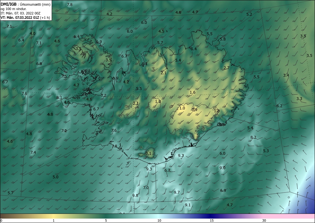
Task: Click the 0.9 value on Vatnajökull
Action: tap(194, 109)
